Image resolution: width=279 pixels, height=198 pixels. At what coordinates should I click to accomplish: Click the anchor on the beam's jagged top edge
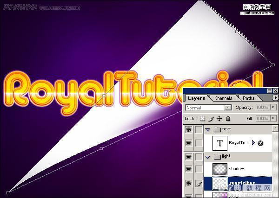coord(237,32)
